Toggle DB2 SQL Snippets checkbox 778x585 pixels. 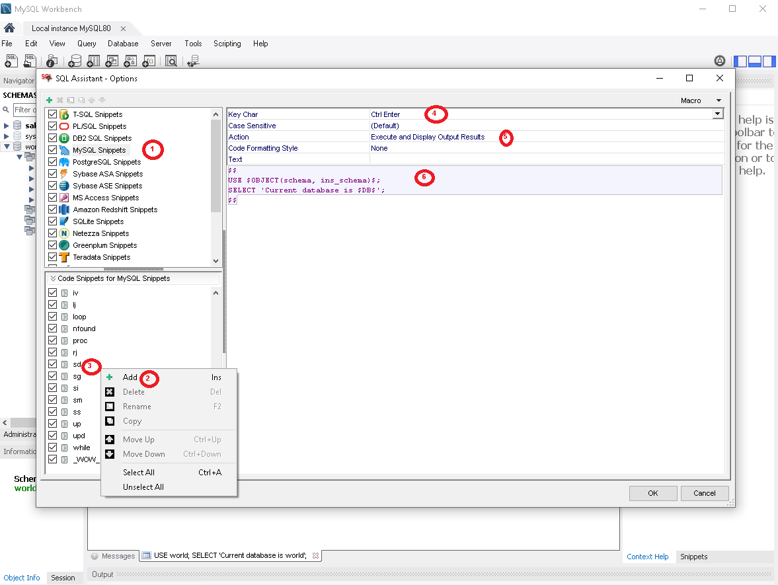pos(53,138)
